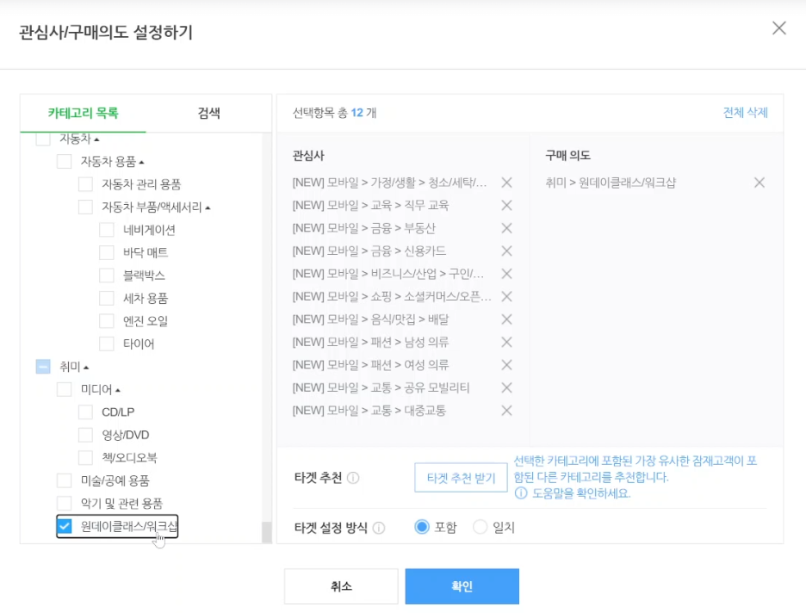
Task: Collapse the 자동차 부품/액세서리 tree arrow
Action: coord(208,208)
